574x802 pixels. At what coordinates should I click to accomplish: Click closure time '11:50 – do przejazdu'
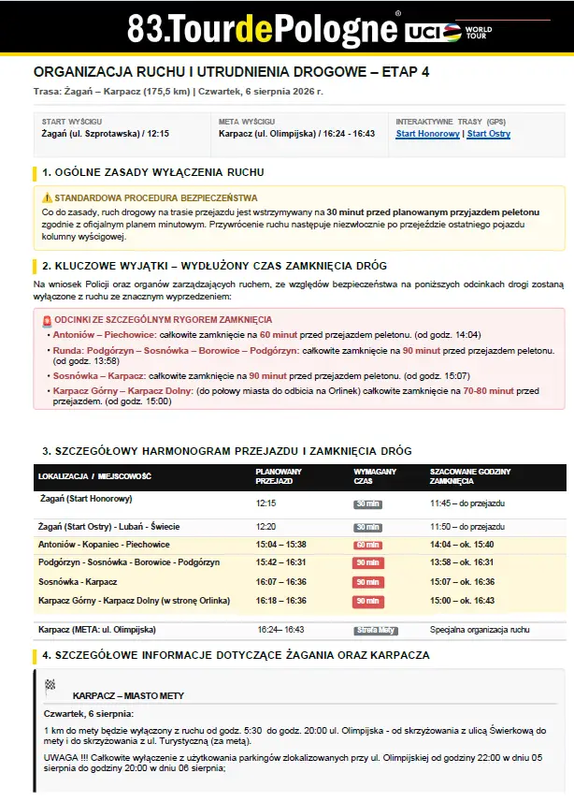click(467, 527)
